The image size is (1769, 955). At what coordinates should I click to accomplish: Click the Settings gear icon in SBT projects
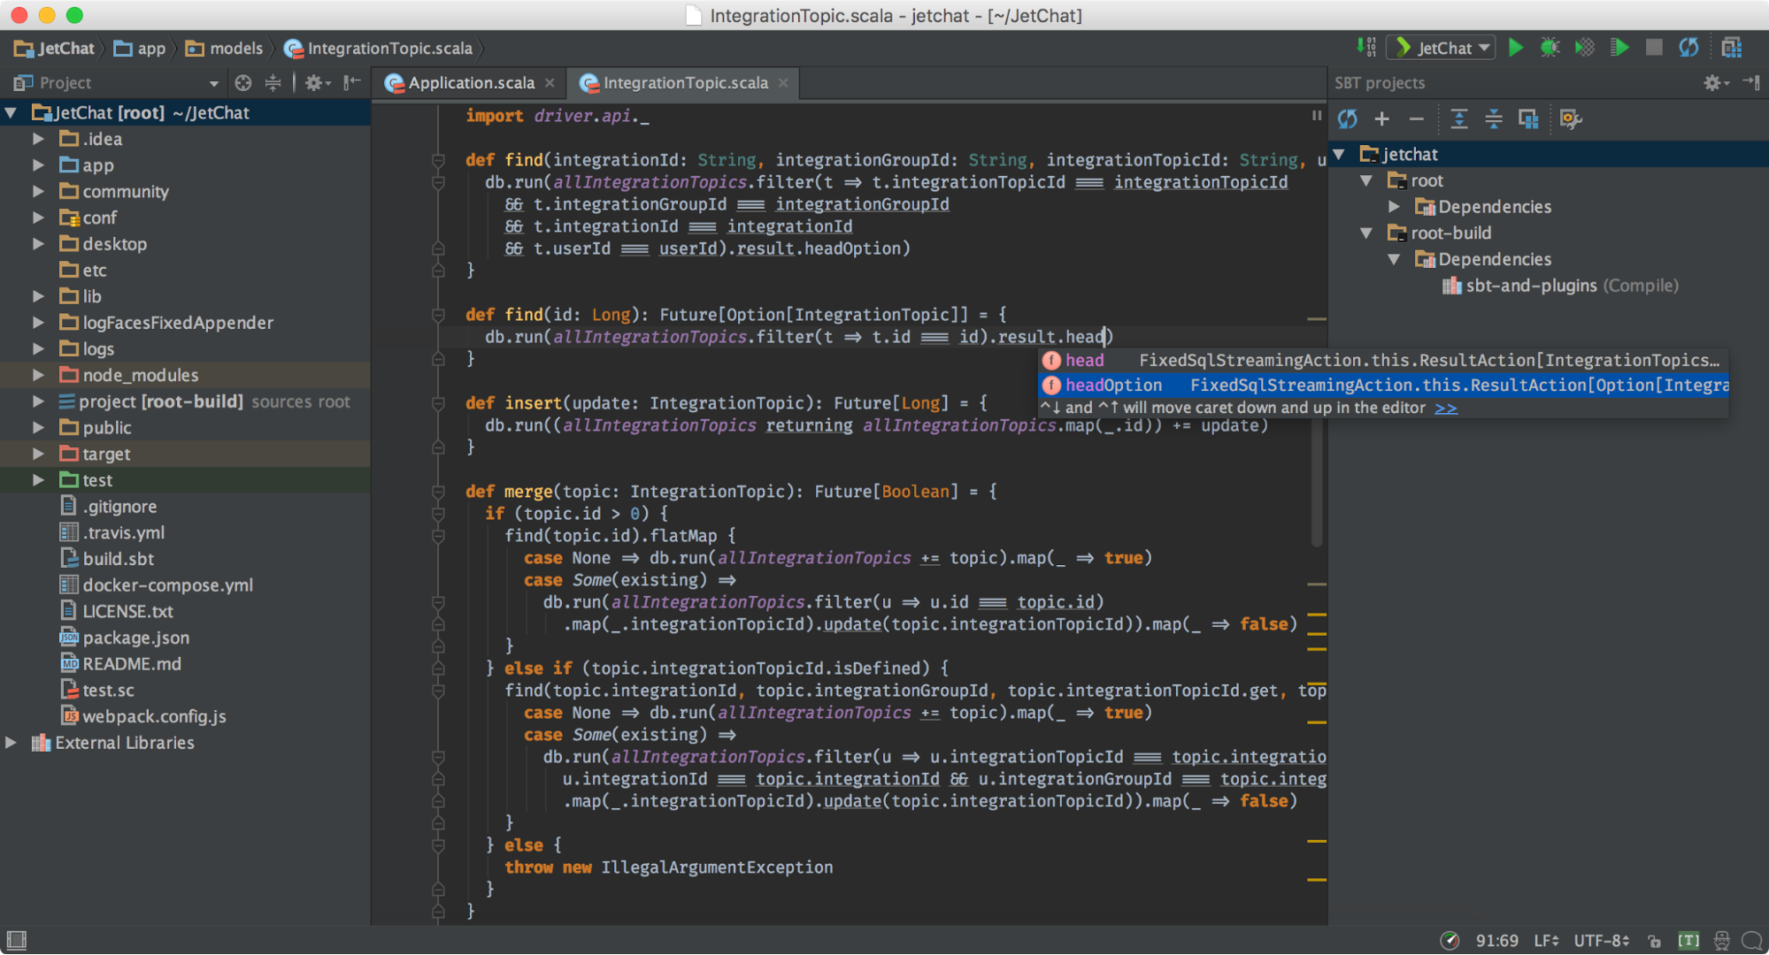pos(1711,82)
